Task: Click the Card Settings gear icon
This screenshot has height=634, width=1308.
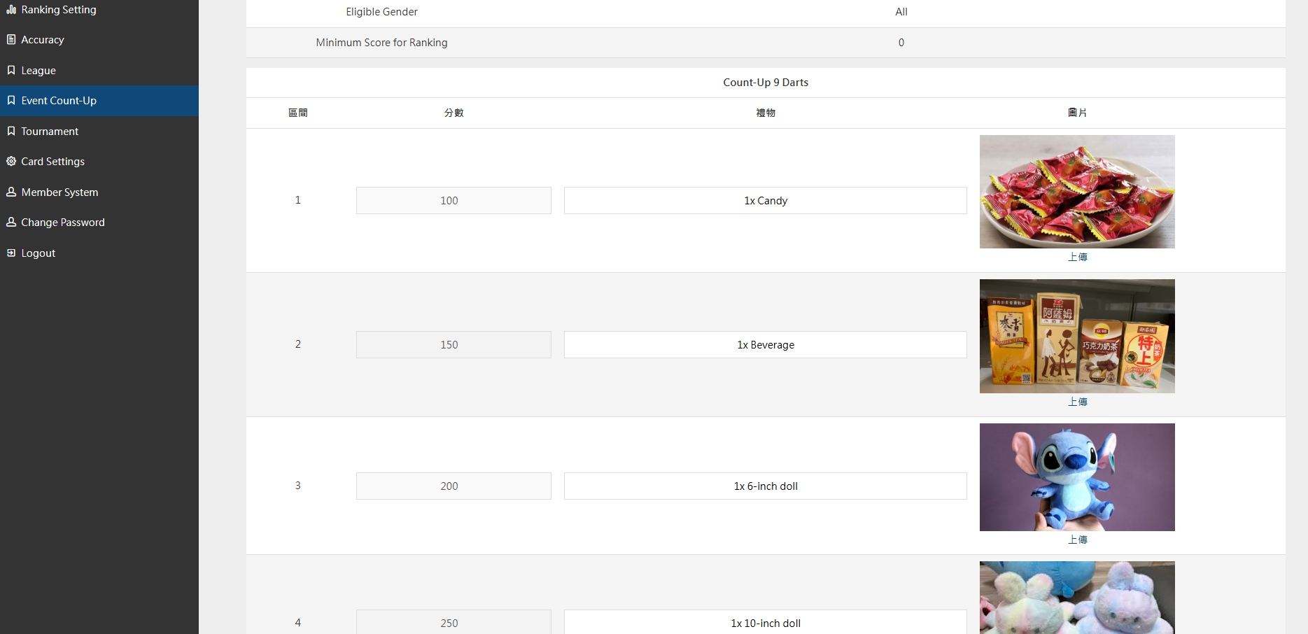Action: [11, 162]
